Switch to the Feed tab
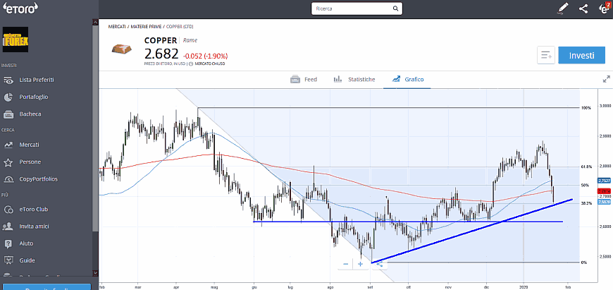613x290 pixels. click(x=304, y=79)
